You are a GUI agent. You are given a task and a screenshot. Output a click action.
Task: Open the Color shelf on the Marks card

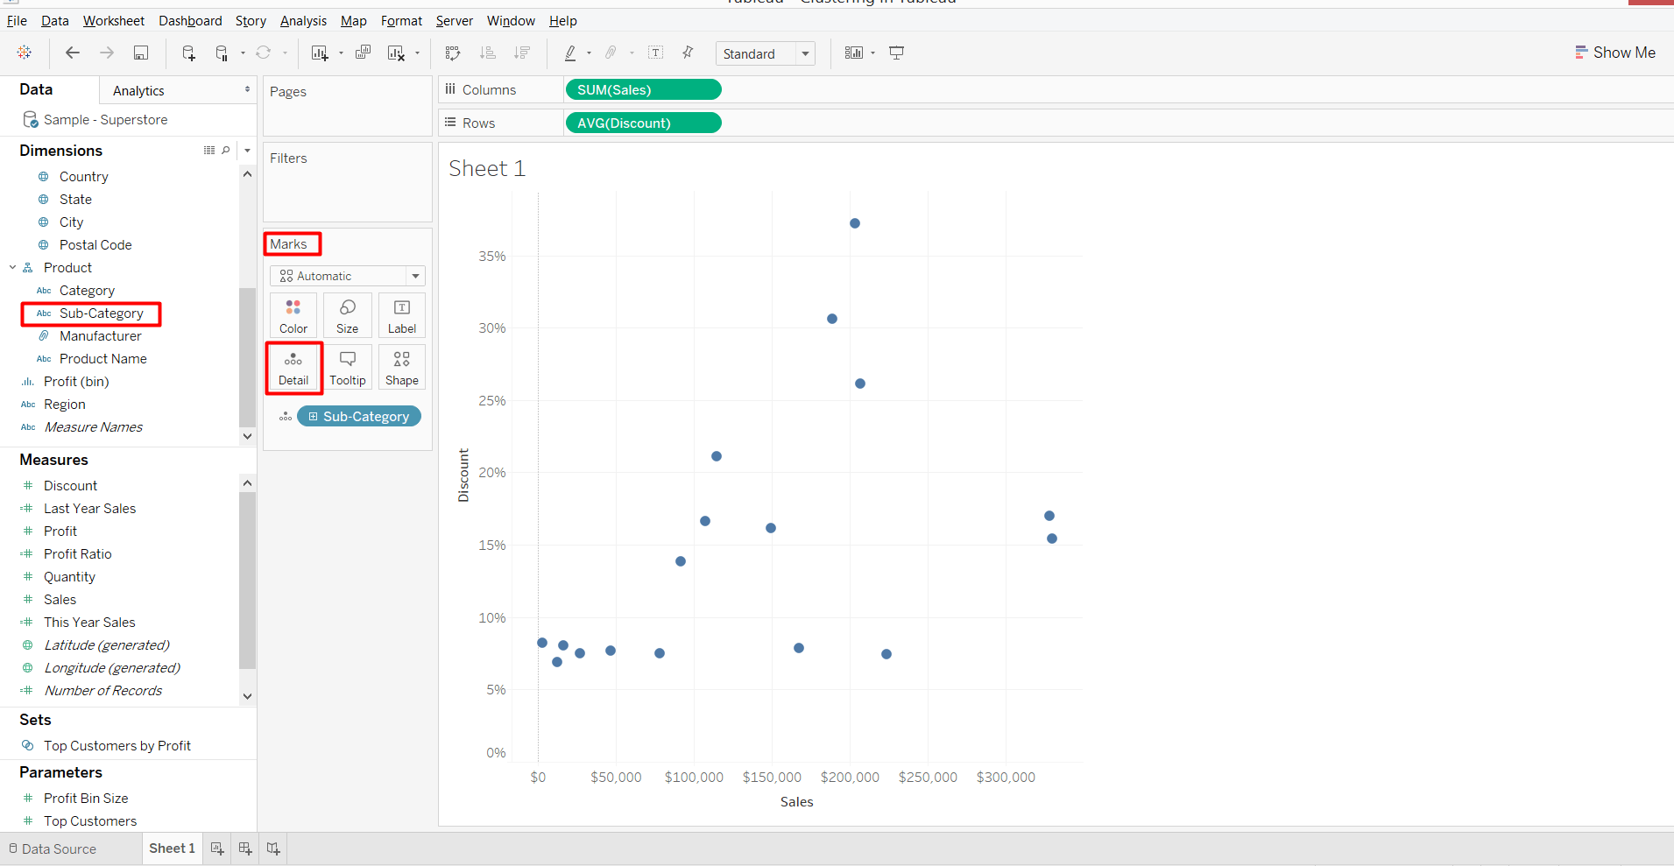(x=293, y=314)
